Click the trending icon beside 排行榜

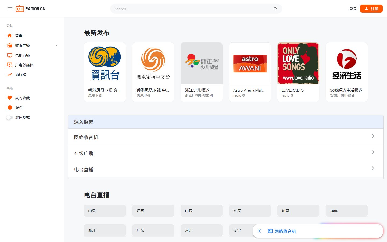click(x=10, y=75)
